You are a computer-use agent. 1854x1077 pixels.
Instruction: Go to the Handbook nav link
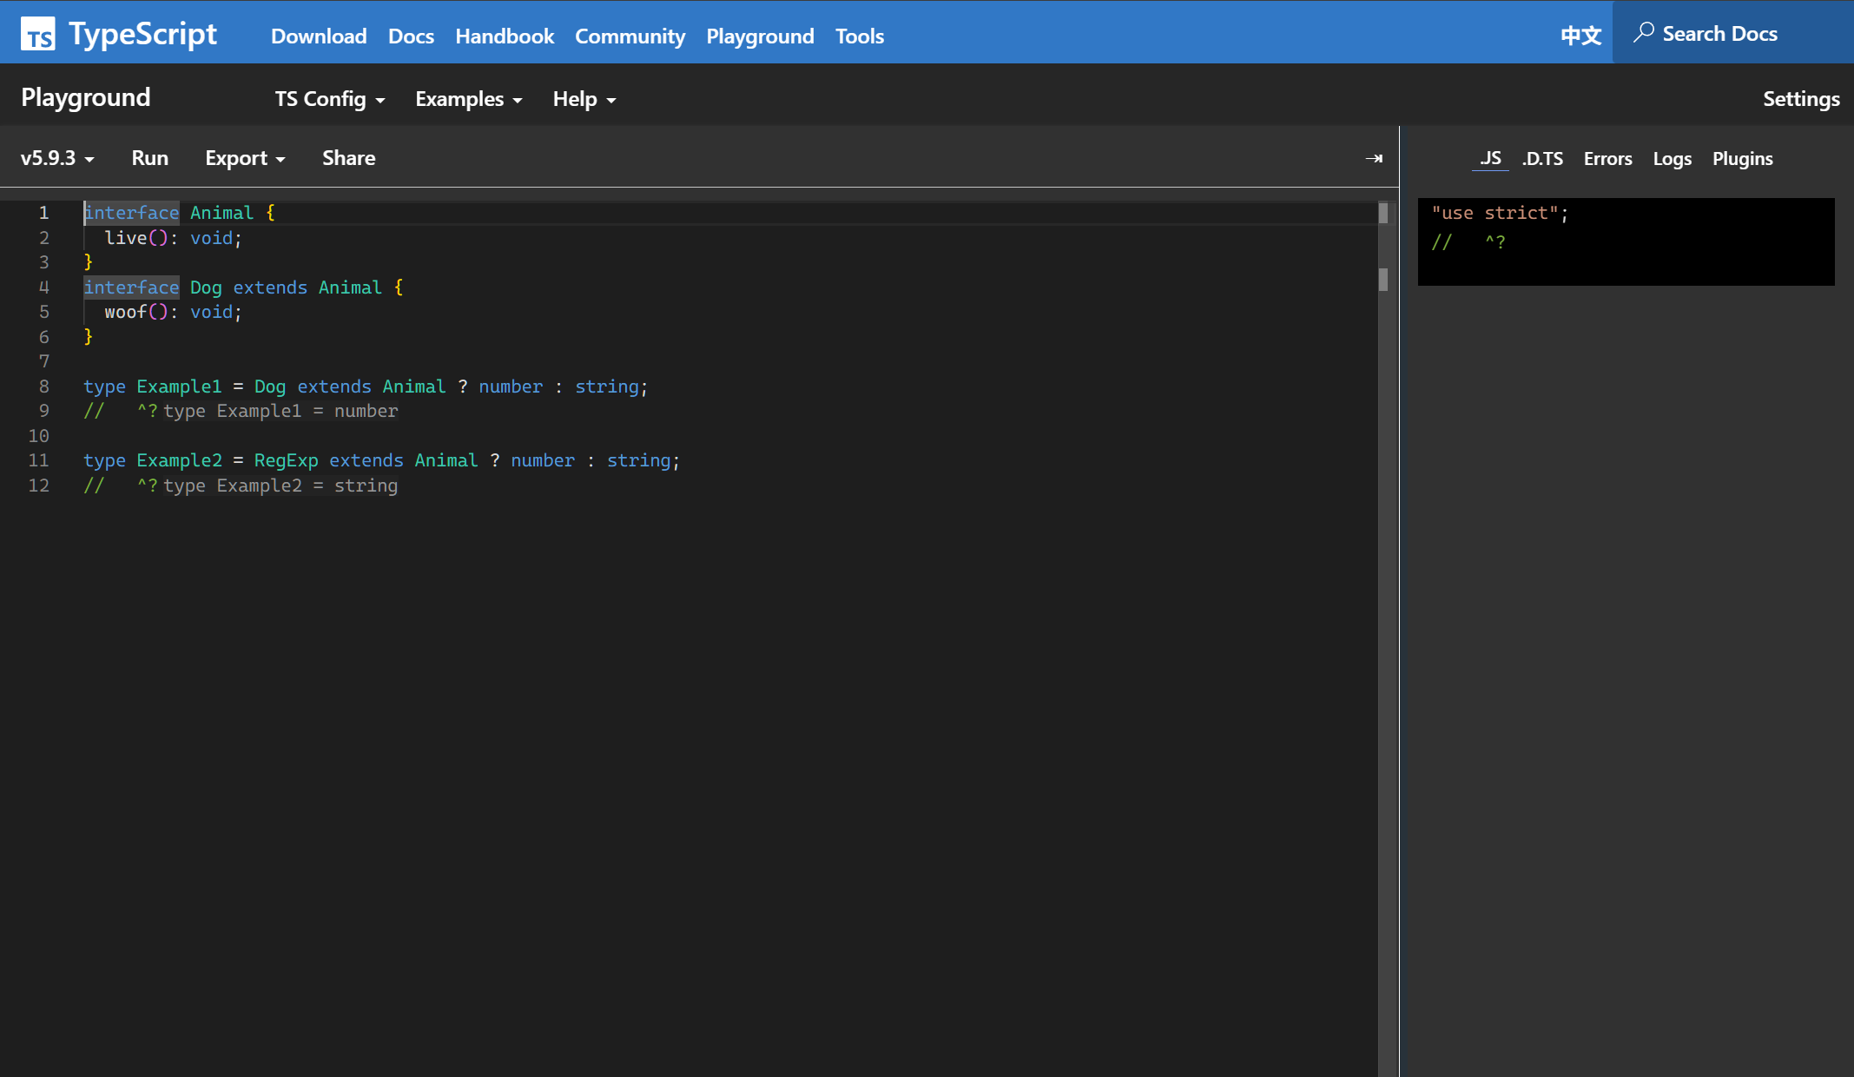[x=505, y=36]
